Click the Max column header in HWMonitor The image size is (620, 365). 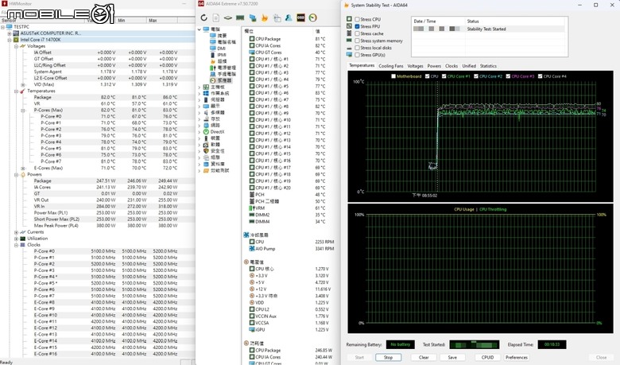point(162,20)
